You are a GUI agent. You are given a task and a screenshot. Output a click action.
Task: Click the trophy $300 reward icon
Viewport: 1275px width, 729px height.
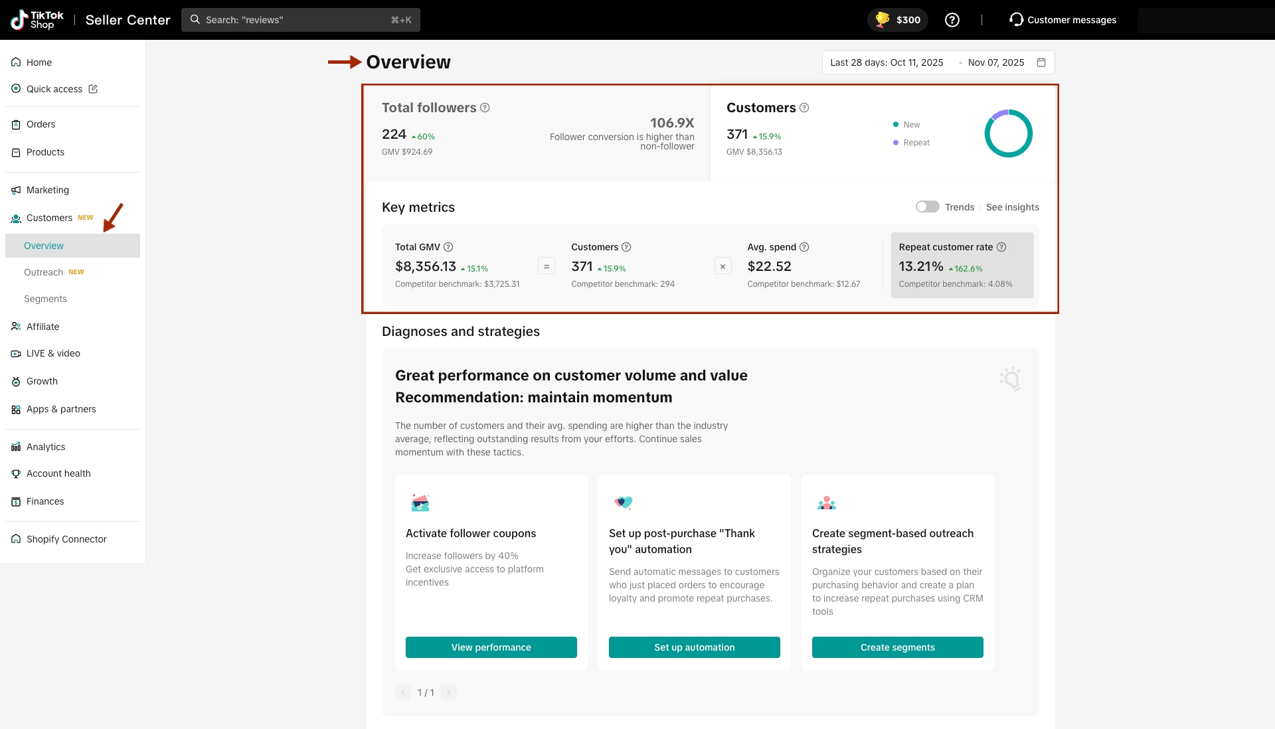(x=883, y=20)
